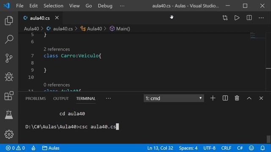
Task: Click the terminal scrollbar thumb
Action: (x=268, y=139)
